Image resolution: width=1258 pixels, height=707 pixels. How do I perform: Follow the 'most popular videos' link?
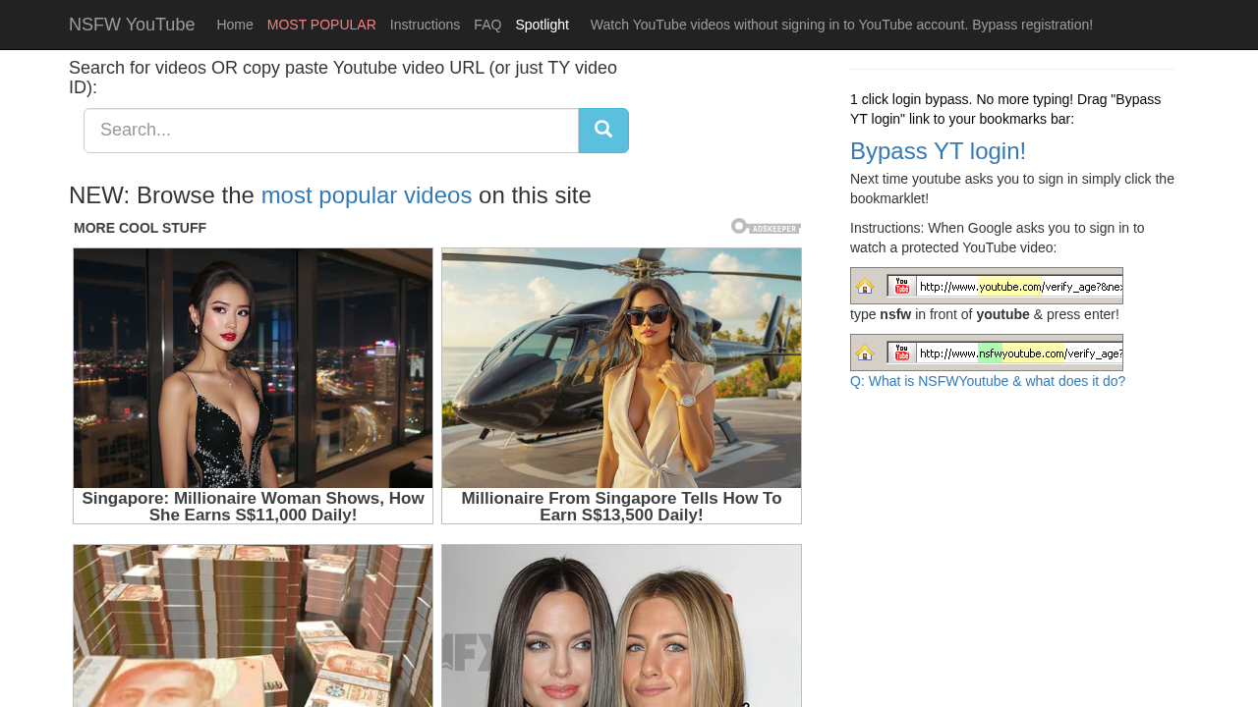tap(367, 195)
